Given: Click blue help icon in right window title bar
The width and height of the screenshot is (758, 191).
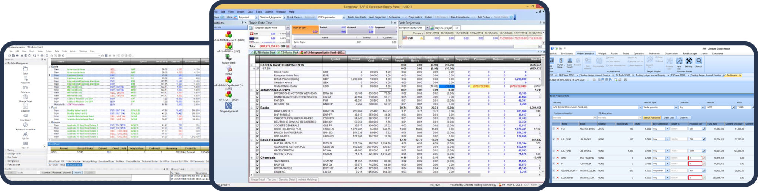Looking at the screenshot, I should point(552,48).
